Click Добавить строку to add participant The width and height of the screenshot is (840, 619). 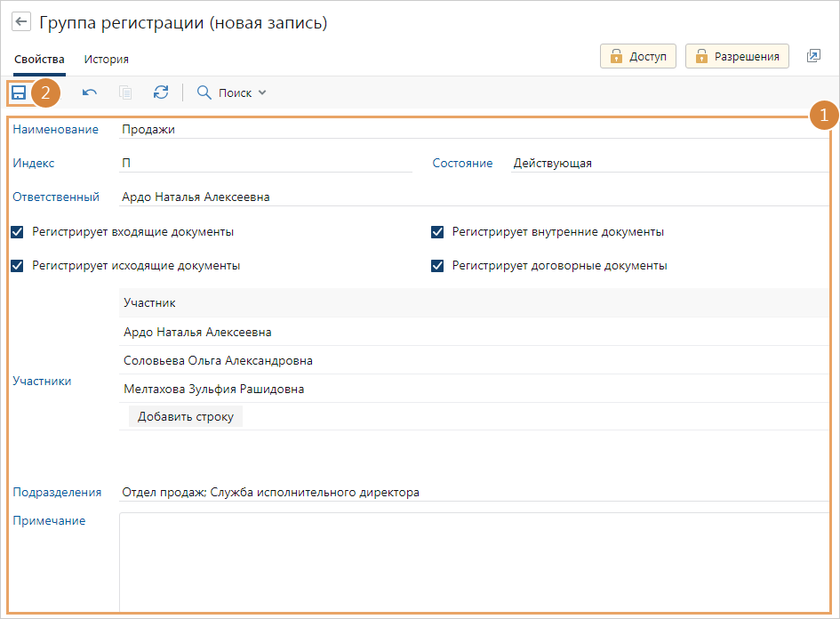[185, 416]
